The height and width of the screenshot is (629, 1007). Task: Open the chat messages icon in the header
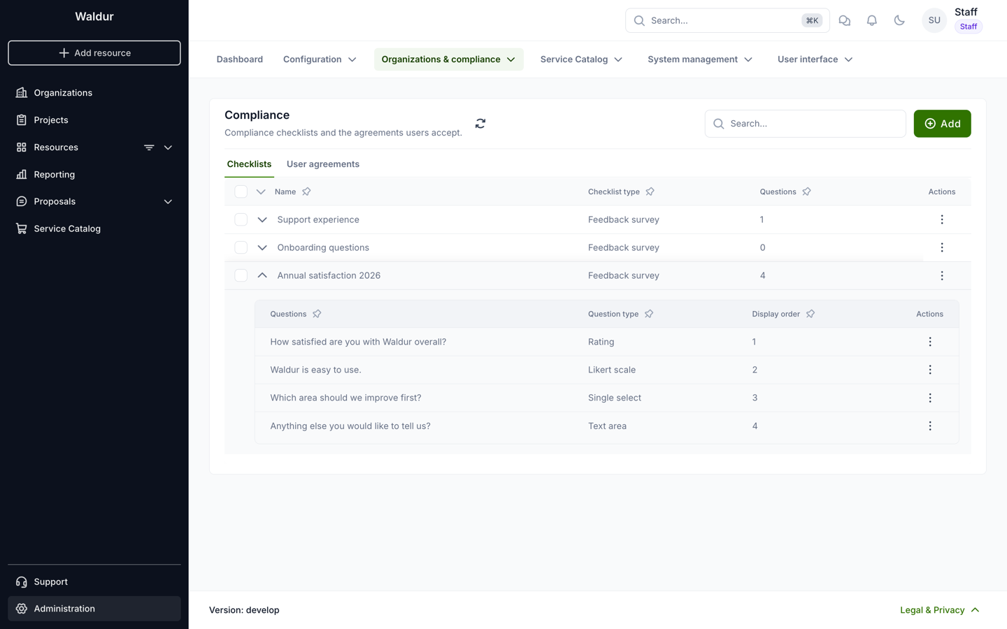pyautogui.click(x=844, y=21)
